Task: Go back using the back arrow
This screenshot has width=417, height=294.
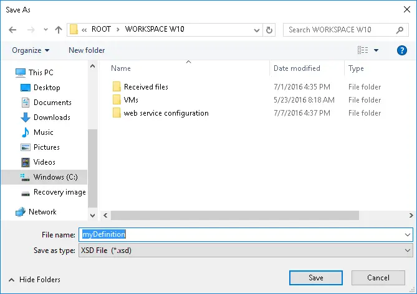Action: point(12,30)
